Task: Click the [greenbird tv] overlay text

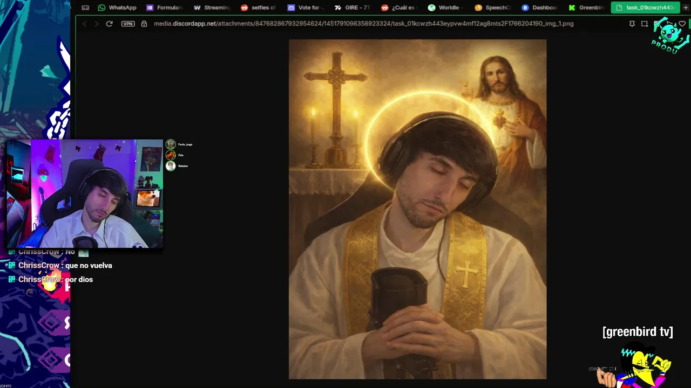Action: click(638, 332)
